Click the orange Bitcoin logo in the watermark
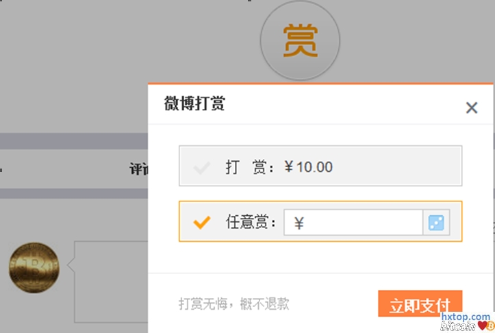This screenshot has height=333, width=495. (x=491, y=326)
